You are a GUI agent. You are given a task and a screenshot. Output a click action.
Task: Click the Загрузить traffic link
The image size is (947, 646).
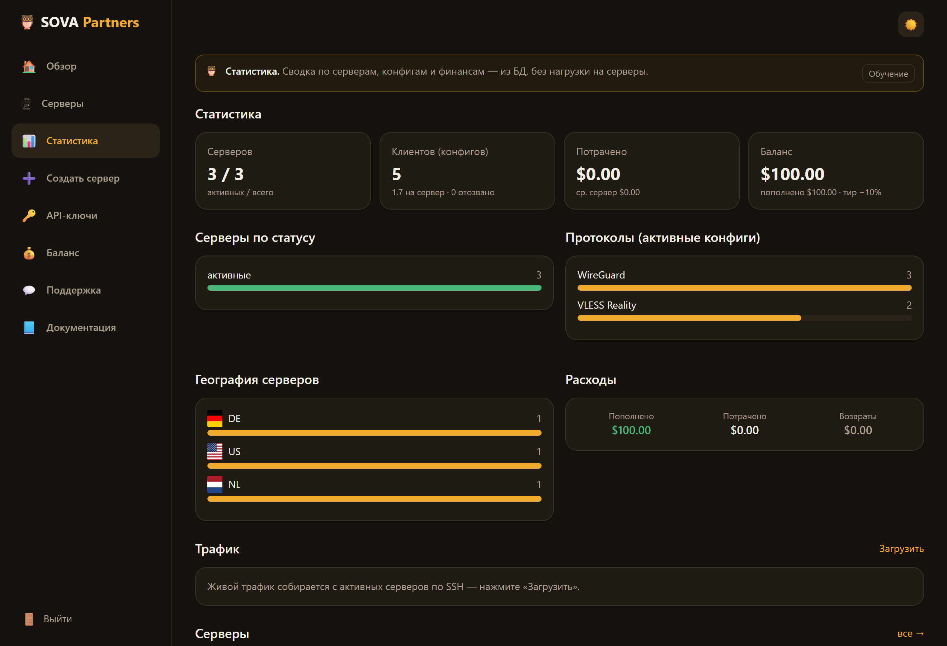pyautogui.click(x=901, y=549)
